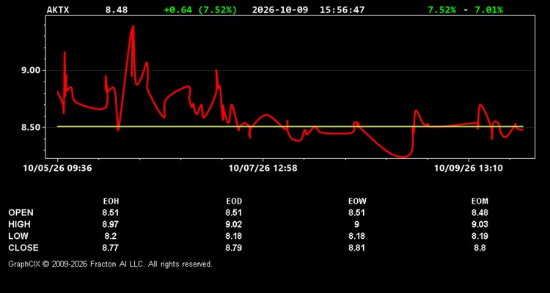Click the 8.50 y-axis label
550x293 pixels.
coord(32,127)
